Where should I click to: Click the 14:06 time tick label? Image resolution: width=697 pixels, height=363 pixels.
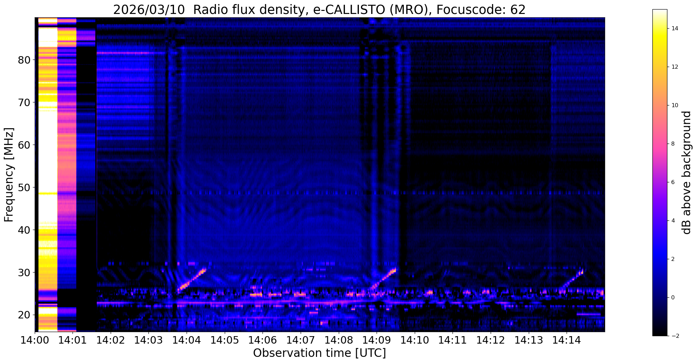(263, 340)
